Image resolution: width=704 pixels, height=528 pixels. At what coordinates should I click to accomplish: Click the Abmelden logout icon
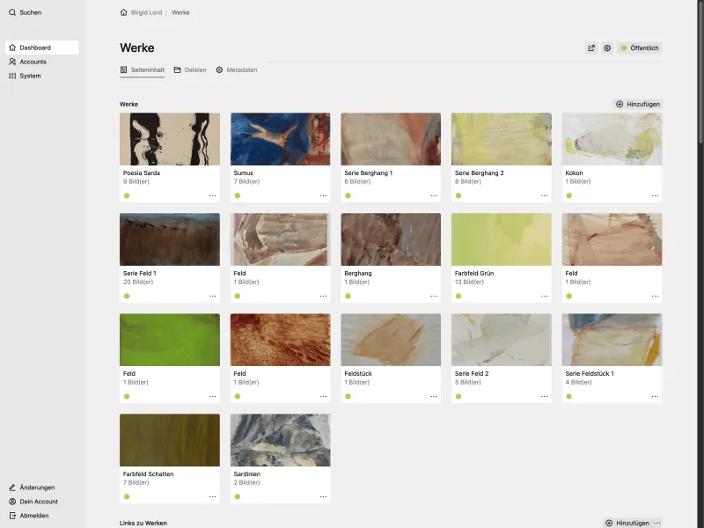[x=14, y=515]
